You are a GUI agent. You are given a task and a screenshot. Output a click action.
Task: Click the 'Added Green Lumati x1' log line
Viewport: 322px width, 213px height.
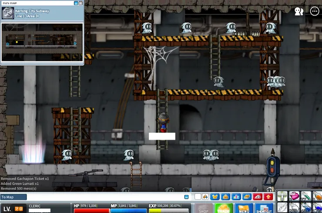pyautogui.click(x=20, y=184)
